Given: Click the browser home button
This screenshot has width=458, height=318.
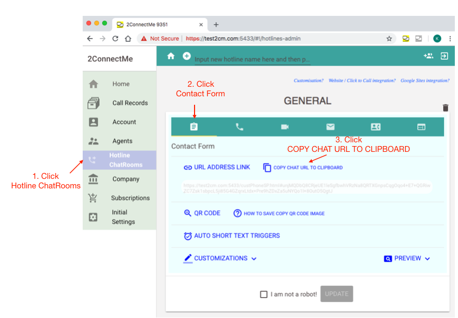Looking at the screenshot, I should 128,39.
